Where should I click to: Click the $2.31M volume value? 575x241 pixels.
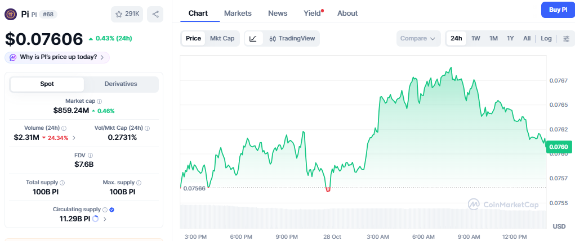tap(26, 138)
